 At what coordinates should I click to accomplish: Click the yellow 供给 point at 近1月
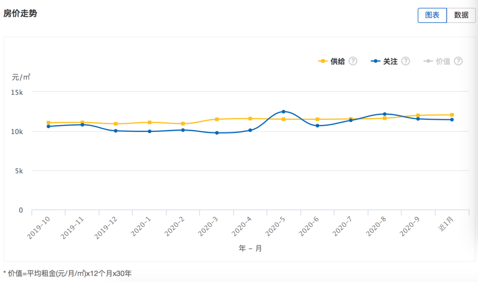point(452,115)
